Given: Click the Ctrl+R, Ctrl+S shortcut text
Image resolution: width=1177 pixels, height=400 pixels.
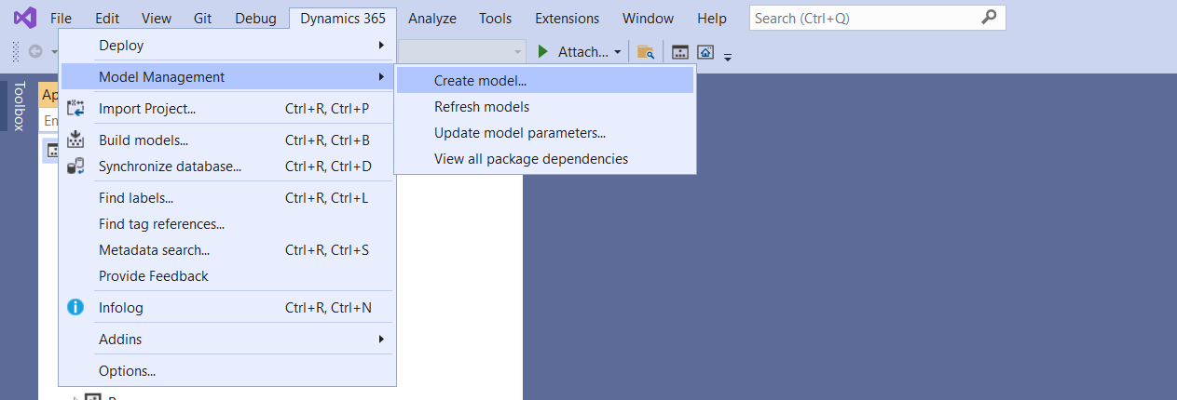Looking at the screenshot, I should [x=327, y=249].
